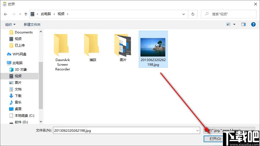
Task: Change the view layout icon
Action: (x=228, y=24)
